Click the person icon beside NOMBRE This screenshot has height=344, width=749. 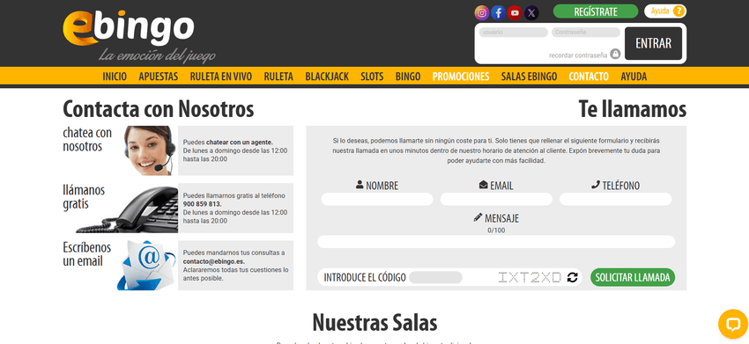[360, 185]
